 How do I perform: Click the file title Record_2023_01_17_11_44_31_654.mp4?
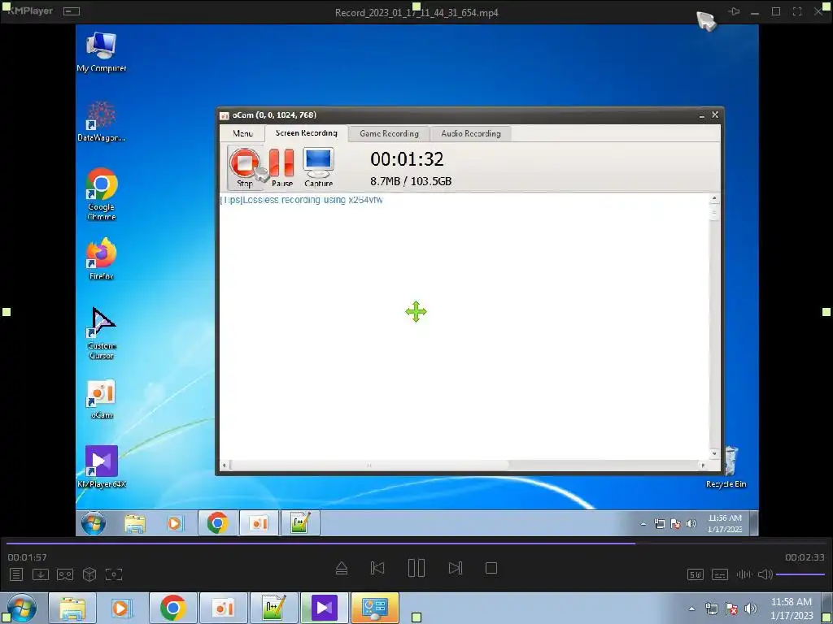416,12
